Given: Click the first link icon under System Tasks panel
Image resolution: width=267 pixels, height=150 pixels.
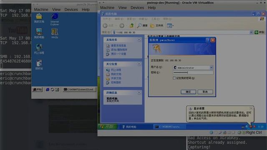Looking at the screenshot, I should pos(108,46).
